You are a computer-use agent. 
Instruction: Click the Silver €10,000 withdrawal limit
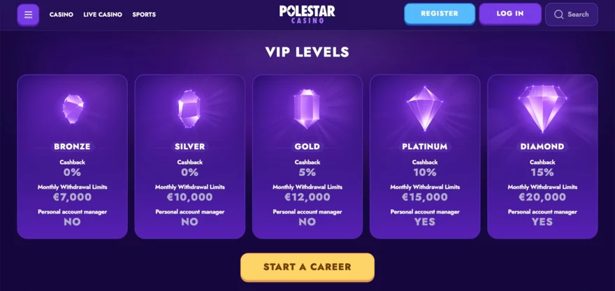click(189, 197)
